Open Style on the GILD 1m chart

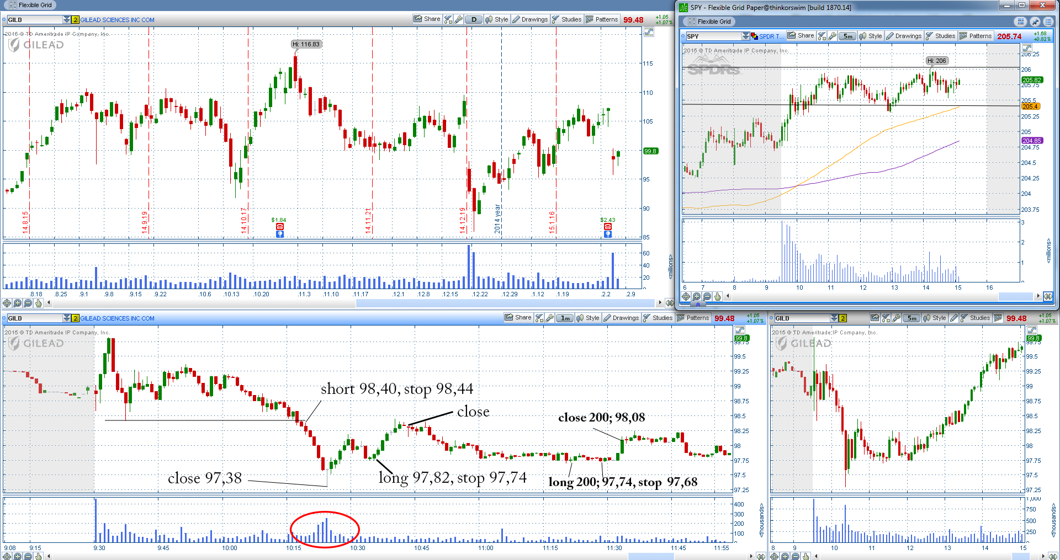pos(588,318)
